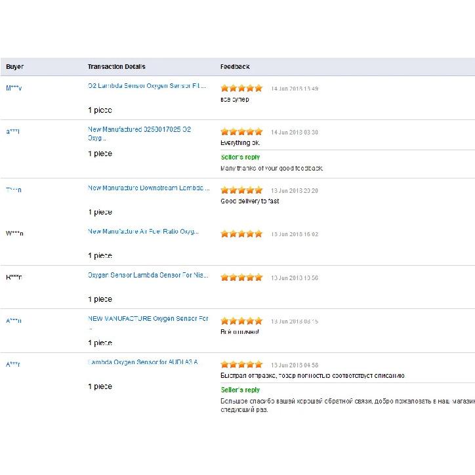Open New Manufactured 0258017025 O2 product link
The width and height of the screenshot is (475, 475).
[139, 134]
